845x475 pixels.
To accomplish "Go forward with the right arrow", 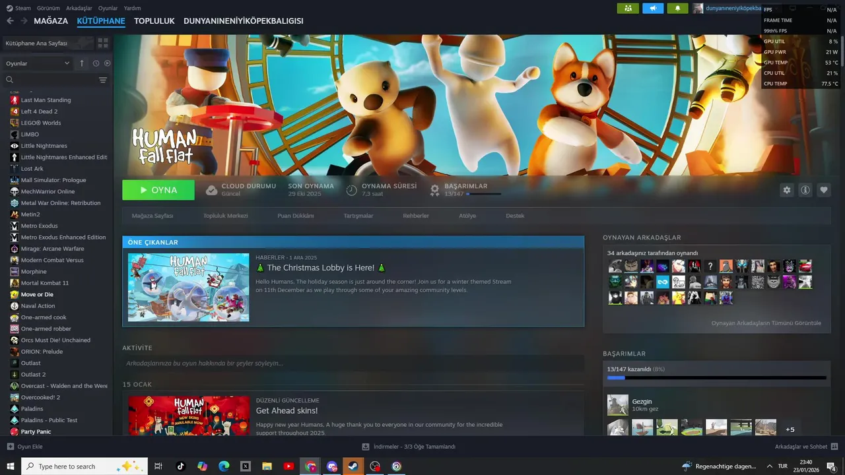I will tap(24, 21).
